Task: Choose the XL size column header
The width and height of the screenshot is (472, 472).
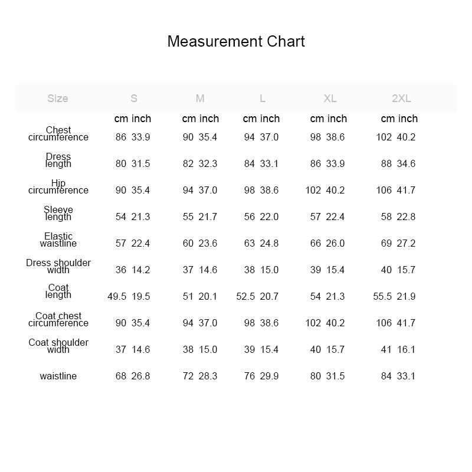Action: tap(330, 99)
